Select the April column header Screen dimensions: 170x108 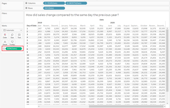pyautogui.click(x=92, y=26)
